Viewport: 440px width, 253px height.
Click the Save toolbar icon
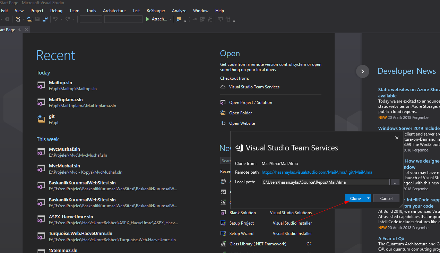coord(37,19)
